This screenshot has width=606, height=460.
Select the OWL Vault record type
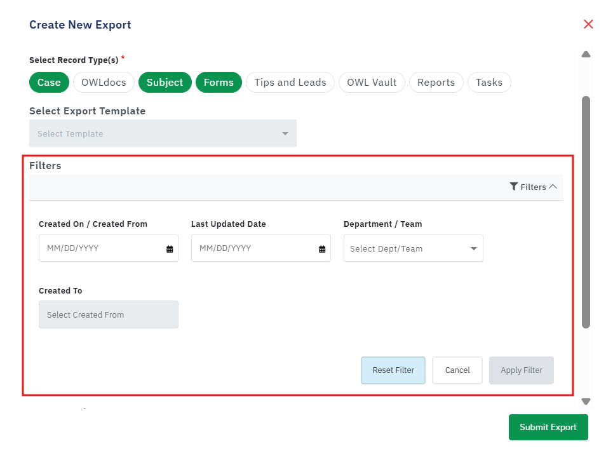coord(372,83)
